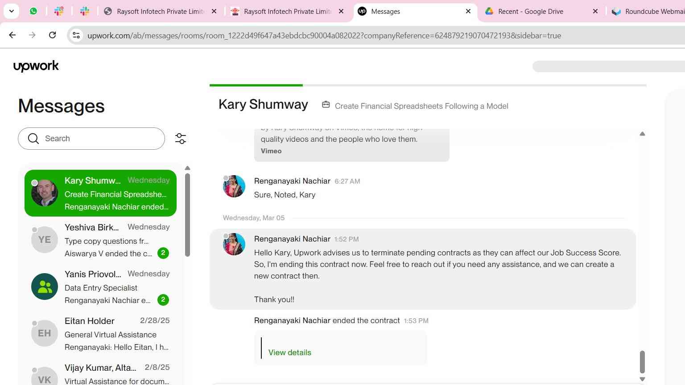Click chat thread scroll down arrow
This screenshot has height=385, width=685.
(642, 379)
